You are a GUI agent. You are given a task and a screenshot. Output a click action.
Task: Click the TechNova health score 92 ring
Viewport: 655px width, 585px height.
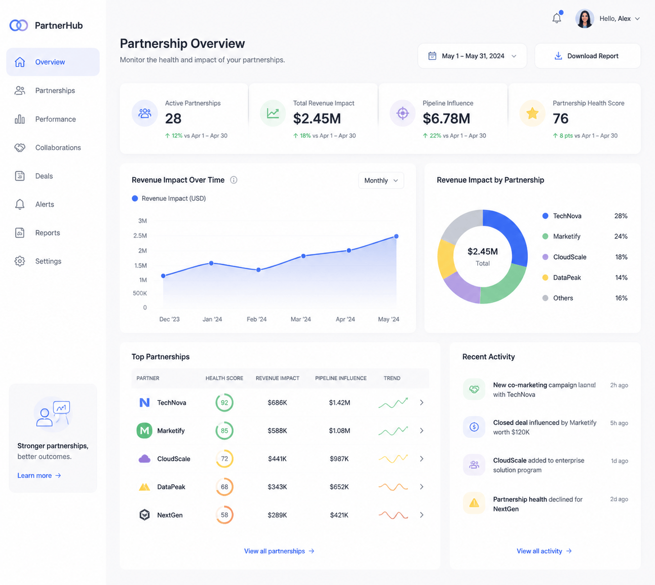225,403
